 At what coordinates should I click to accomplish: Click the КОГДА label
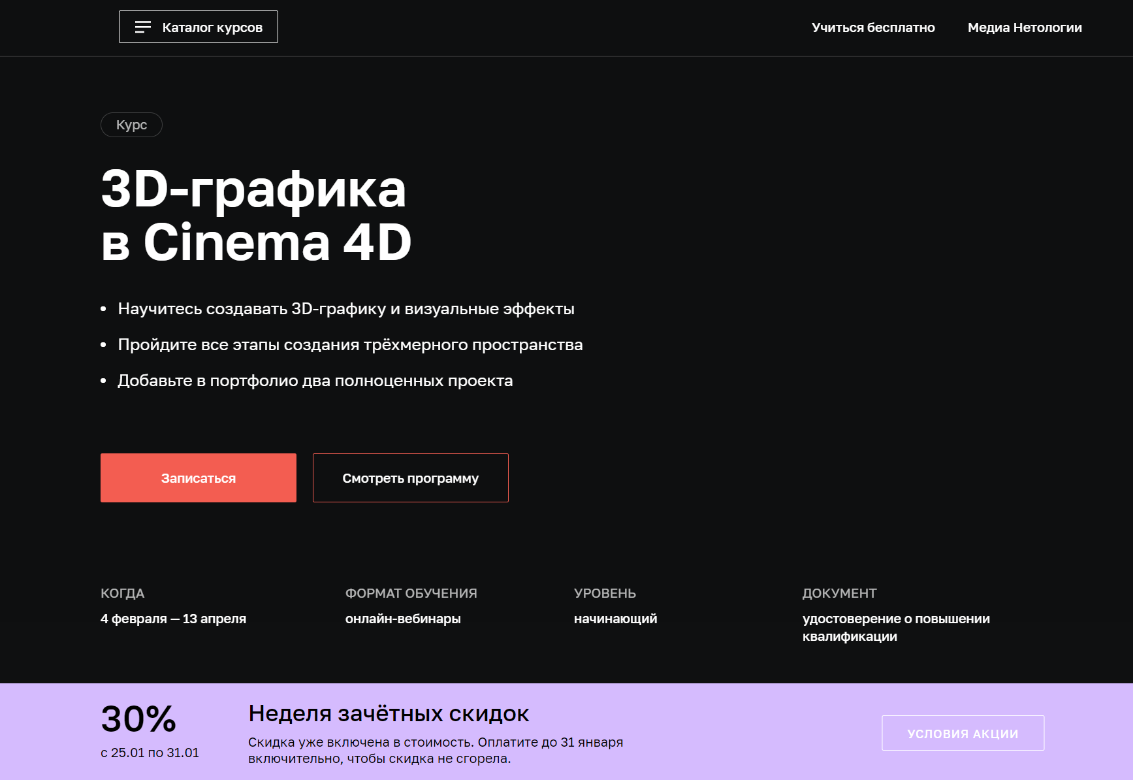tap(122, 593)
